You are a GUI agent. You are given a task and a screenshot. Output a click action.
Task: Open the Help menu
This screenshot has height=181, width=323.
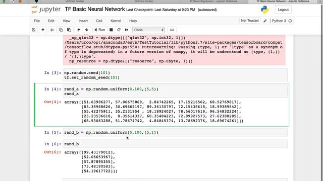click(133, 21)
